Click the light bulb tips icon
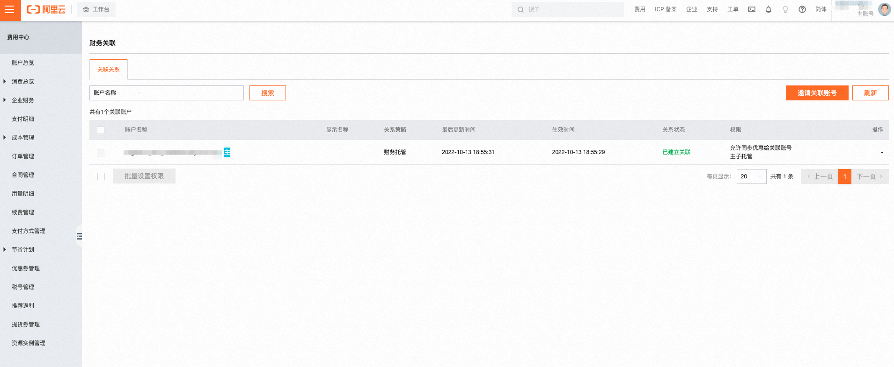The height and width of the screenshot is (367, 894). pyautogui.click(x=785, y=9)
